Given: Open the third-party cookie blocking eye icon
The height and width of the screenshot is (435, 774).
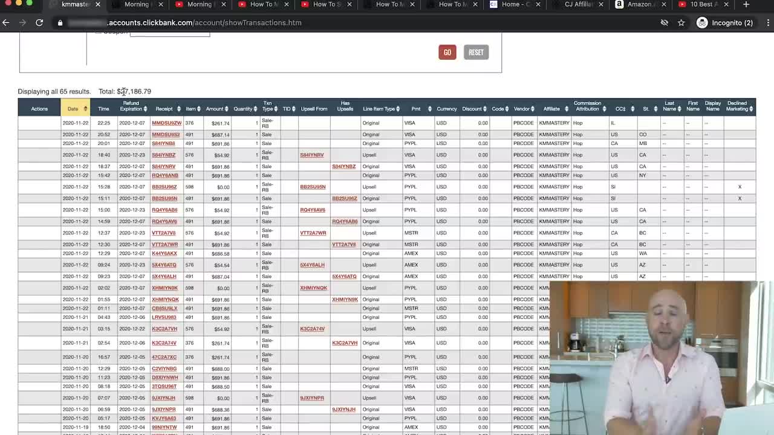Looking at the screenshot, I should 665,22.
